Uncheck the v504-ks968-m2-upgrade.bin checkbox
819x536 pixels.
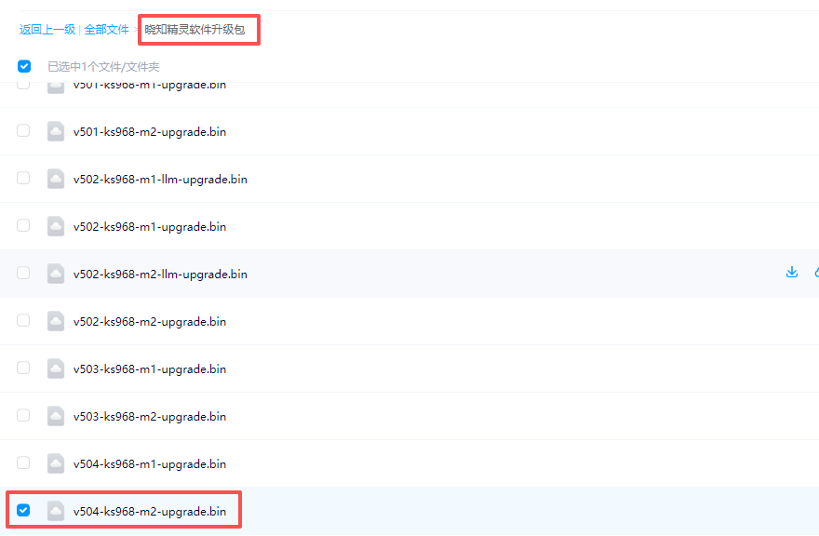[x=23, y=510]
